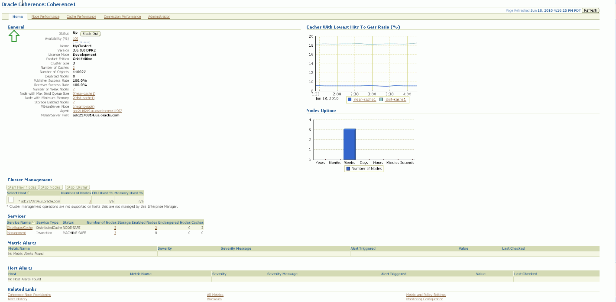
Task: Open the Management service link
Action: click(16, 233)
